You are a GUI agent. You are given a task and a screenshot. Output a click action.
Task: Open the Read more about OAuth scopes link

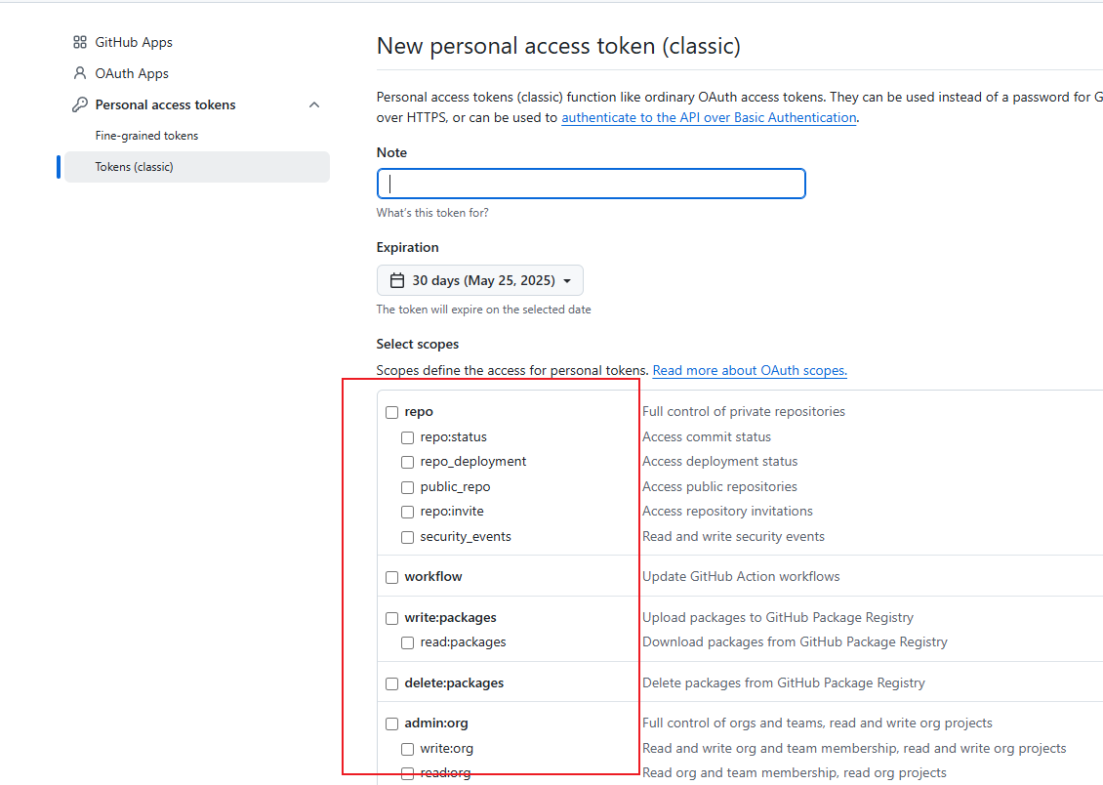[749, 370]
